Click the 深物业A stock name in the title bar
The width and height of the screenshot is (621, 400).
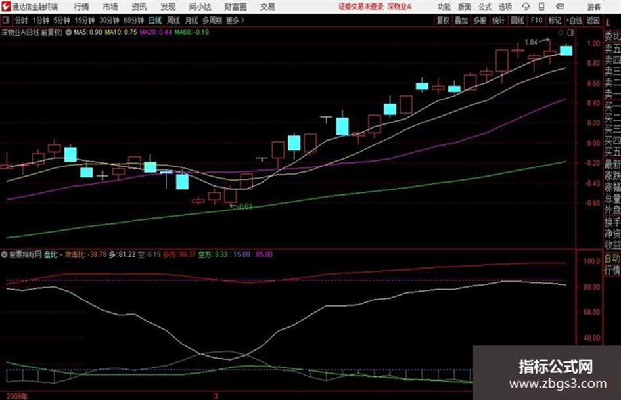point(400,7)
